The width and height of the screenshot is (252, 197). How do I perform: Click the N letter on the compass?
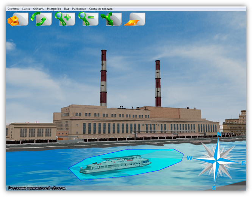[x=219, y=134]
